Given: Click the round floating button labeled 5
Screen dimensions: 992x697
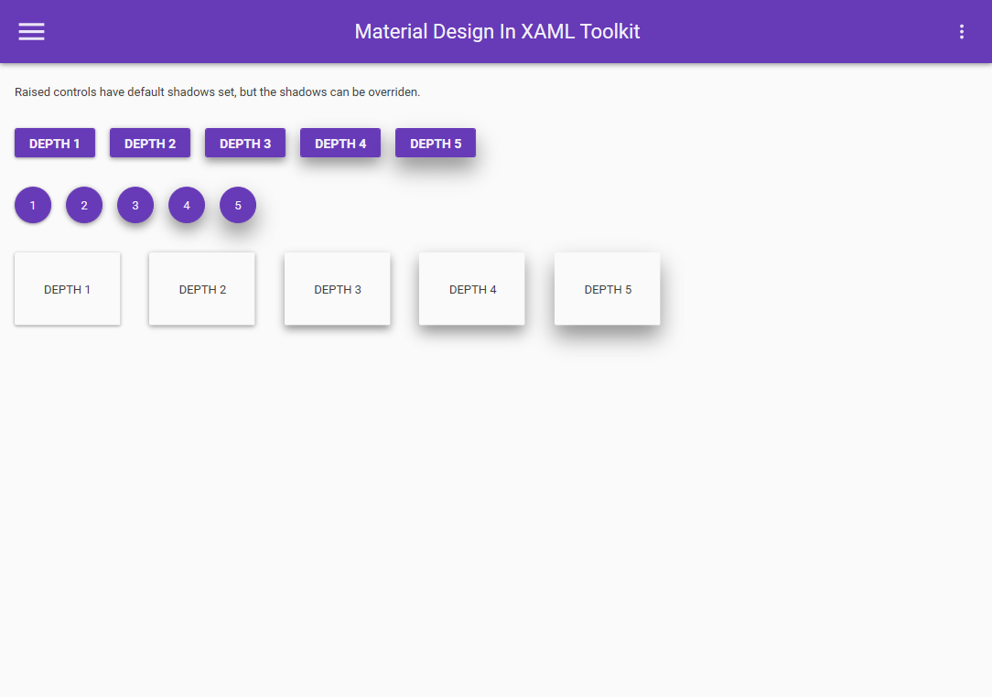Looking at the screenshot, I should click(x=238, y=205).
